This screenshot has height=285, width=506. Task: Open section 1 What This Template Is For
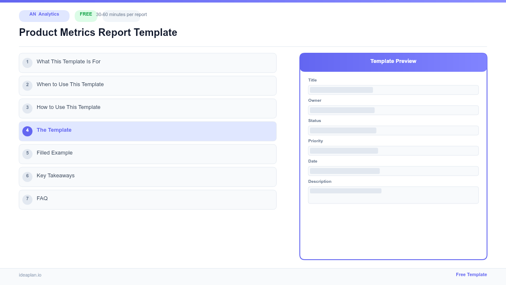[148, 63]
